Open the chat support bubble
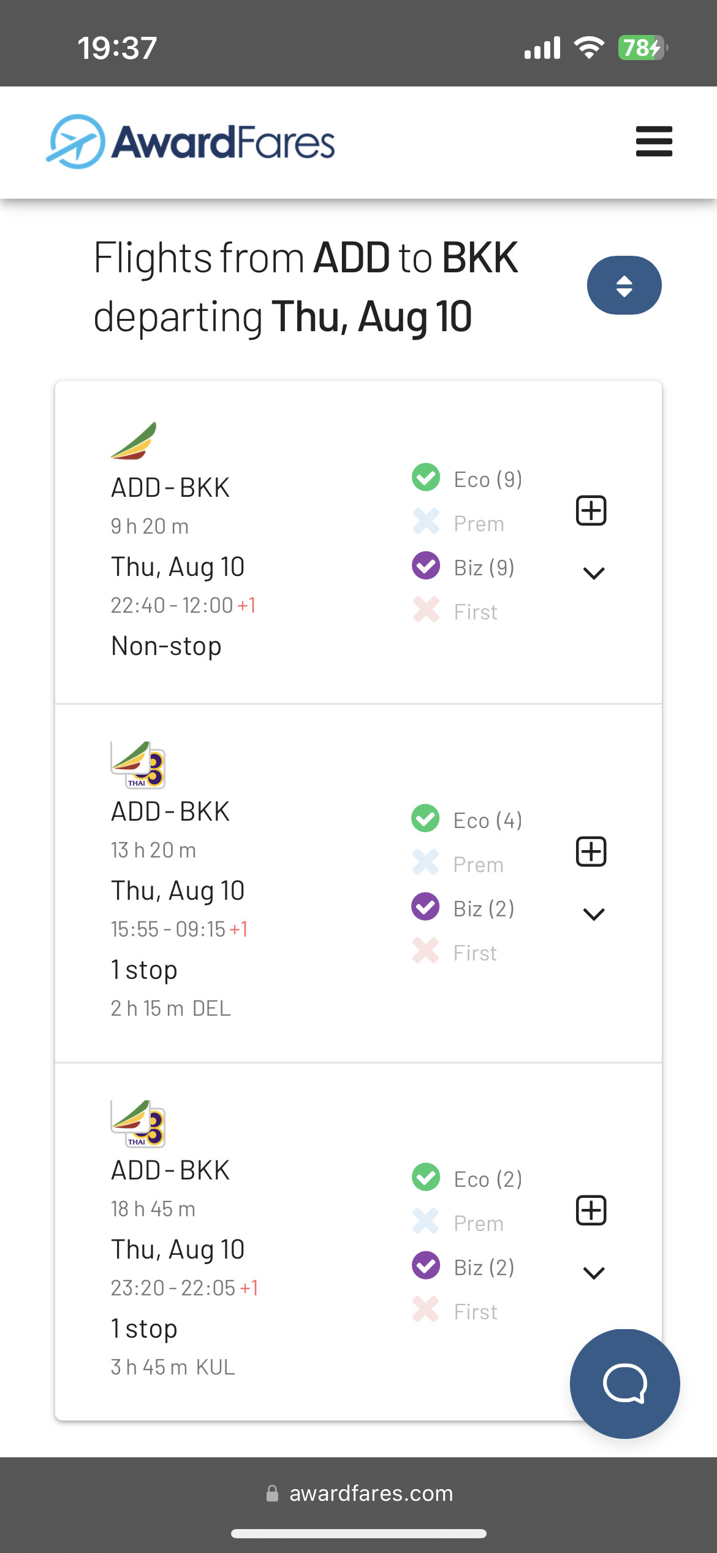 (x=624, y=1384)
